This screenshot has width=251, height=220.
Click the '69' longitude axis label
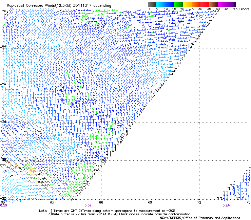150,202
